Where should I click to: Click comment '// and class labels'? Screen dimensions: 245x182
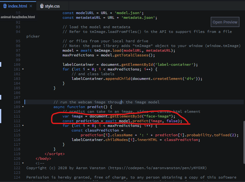[93, 74]
